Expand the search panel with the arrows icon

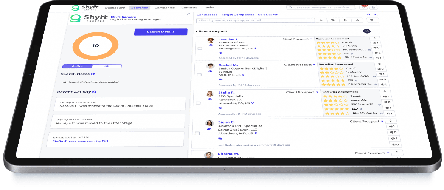[188, 14]
